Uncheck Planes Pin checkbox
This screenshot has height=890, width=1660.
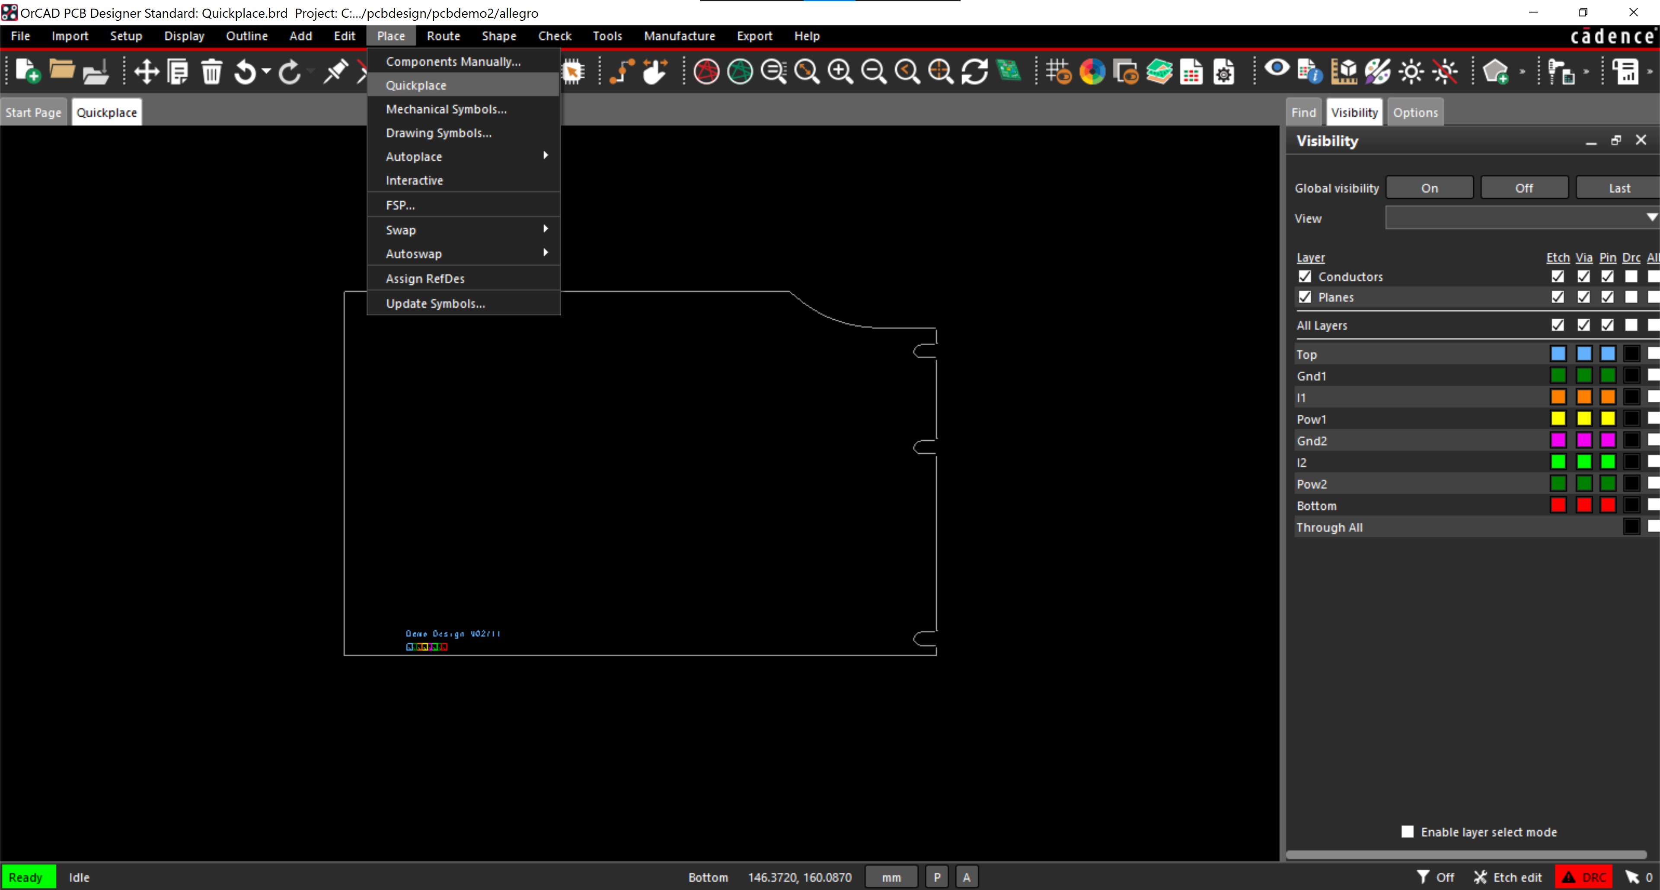[1608, 297]
